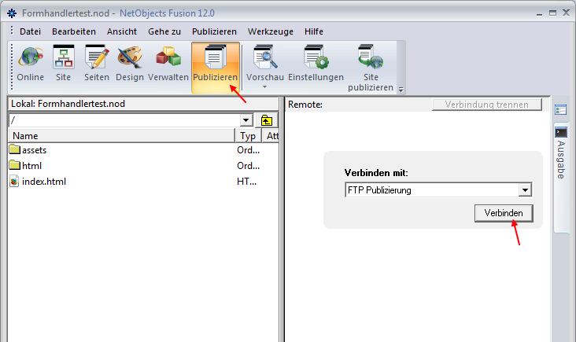Screen dimensions: 576x342
Task: Click the Verbindung trennen button
Action: pos(487,105)
